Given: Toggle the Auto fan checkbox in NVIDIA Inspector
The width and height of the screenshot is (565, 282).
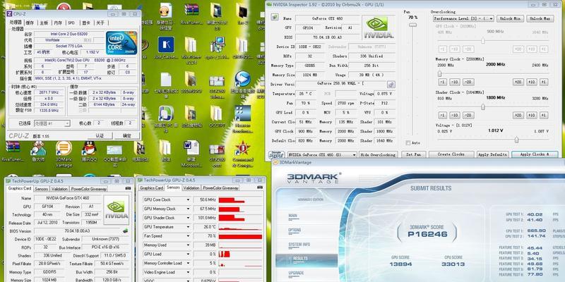Looking at the screenshot, I should coord(408,143).
